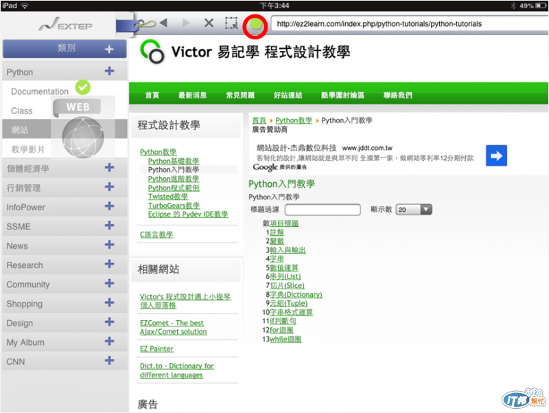Open 聯絡我們 menu item
This screenshot has width=549, height=413.
[398, 96]
